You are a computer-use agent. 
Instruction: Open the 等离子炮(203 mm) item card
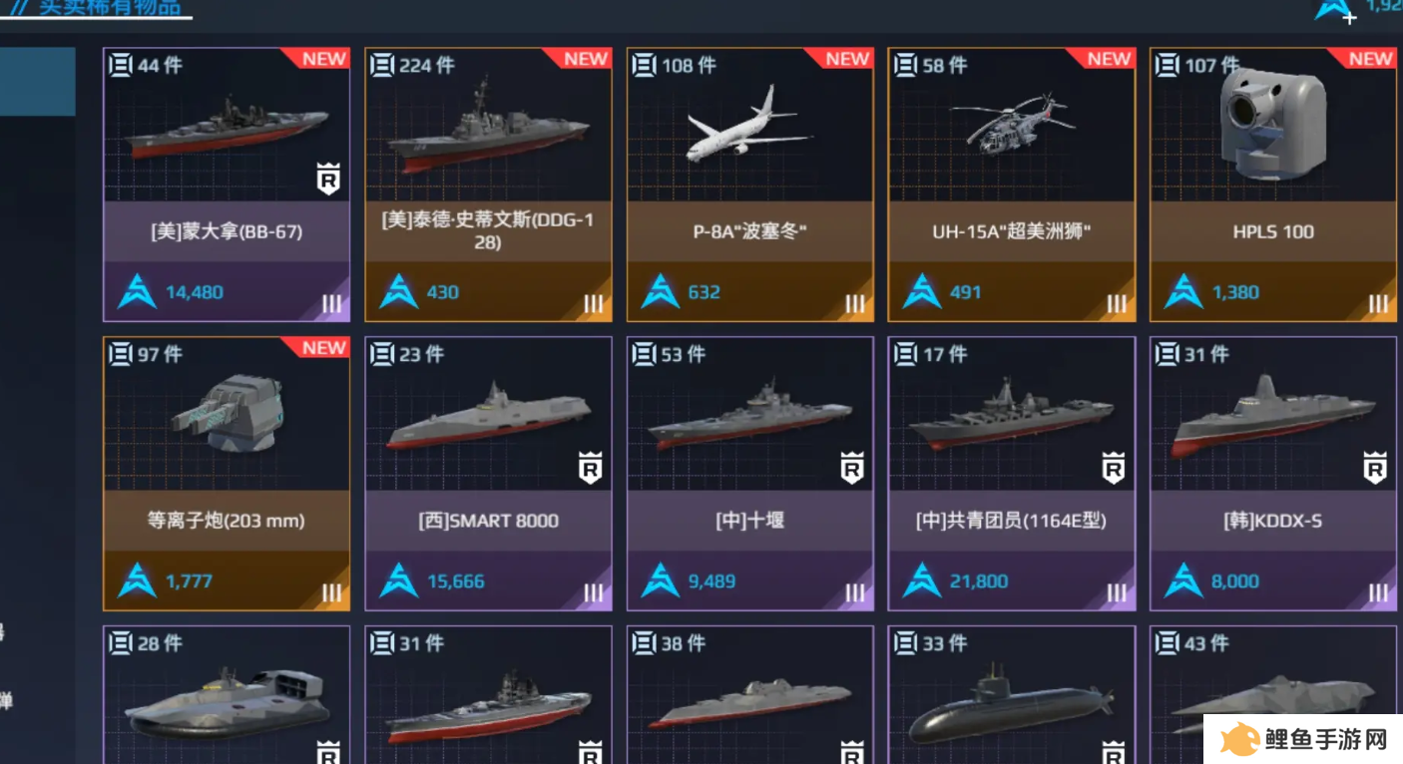pos(227,474)
